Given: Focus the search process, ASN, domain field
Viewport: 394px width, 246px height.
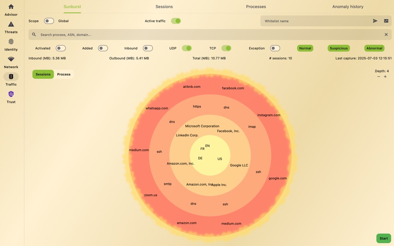Looking at the screenshot, I should pos(210,35).
